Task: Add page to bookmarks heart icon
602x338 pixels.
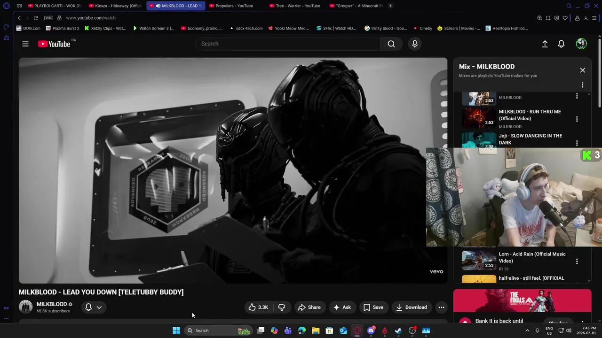Action: (x=565, y=18)
